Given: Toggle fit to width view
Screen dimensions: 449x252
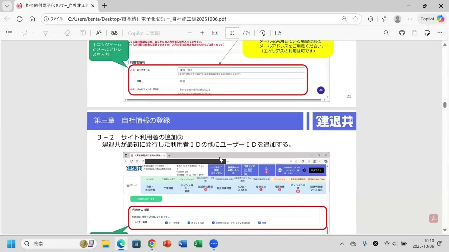Looking at the screenshot, I should point(215,33).
